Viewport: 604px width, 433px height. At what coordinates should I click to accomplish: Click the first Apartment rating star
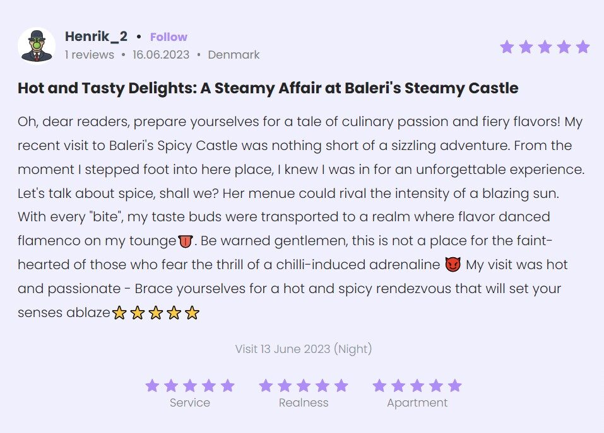tap(379, 386)
